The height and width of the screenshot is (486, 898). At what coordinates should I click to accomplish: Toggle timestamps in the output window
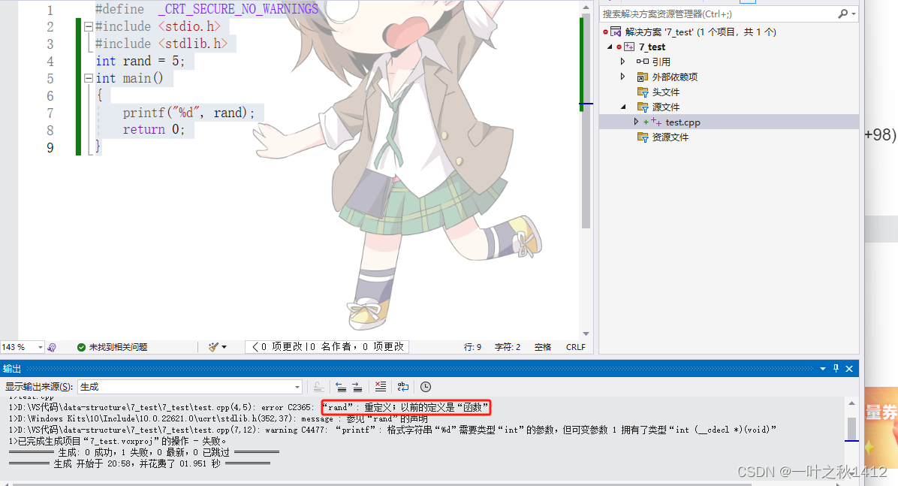coord(426,387)
